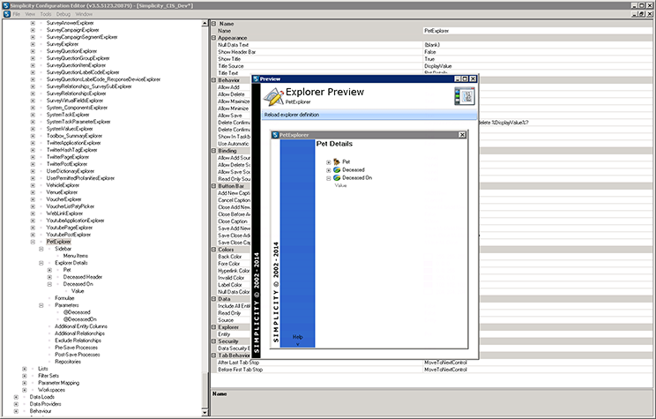Click the Before First Tab Stop property
This screenshot has width=656, height=419.
(240, 370)
